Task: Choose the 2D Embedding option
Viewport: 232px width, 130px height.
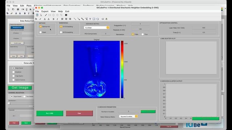Action: [x=61, y=27]
